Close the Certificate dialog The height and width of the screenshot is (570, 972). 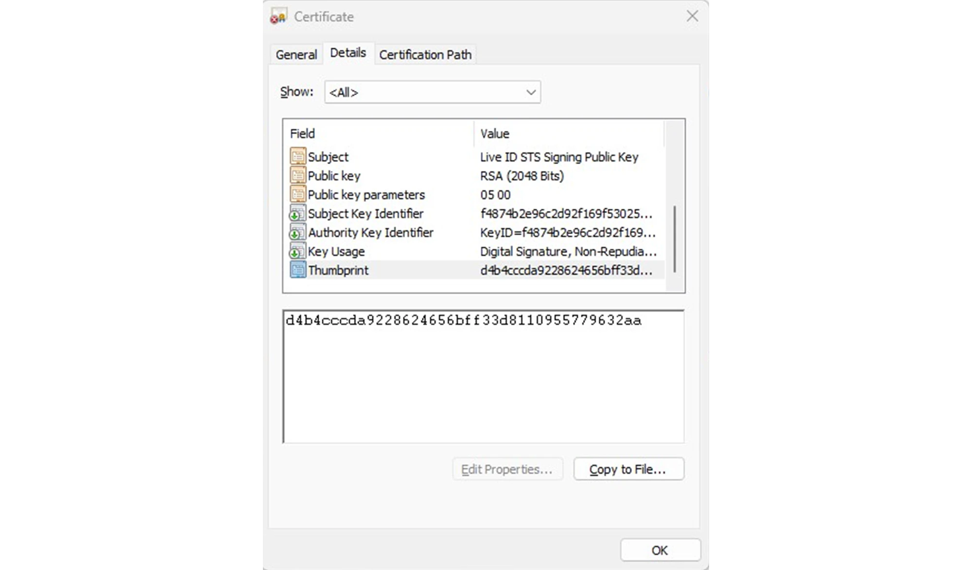pos(692,16)
